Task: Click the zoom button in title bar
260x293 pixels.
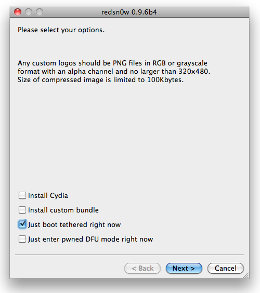Action: click(40, 12)
